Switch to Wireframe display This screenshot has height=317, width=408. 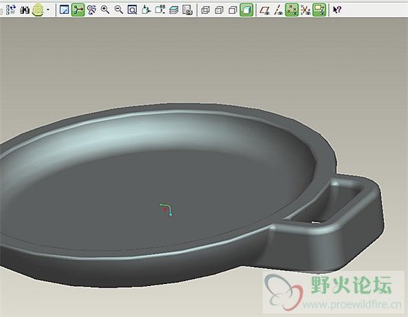(x=206, y=10)
